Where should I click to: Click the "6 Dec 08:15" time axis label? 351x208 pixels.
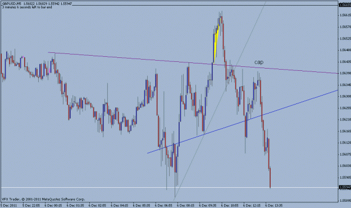click(x=186, y=205)
